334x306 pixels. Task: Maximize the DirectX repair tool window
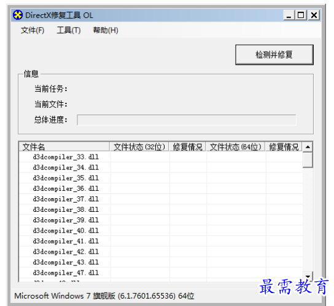(301, 15)
